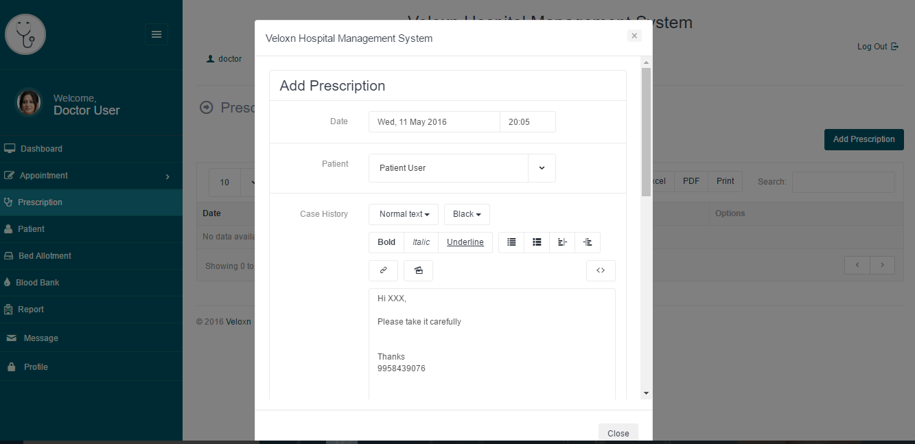The width and height of the screenshot is (915, 444).
Task: Insert a hyperlink using the link icon
Action: point(383,270)
